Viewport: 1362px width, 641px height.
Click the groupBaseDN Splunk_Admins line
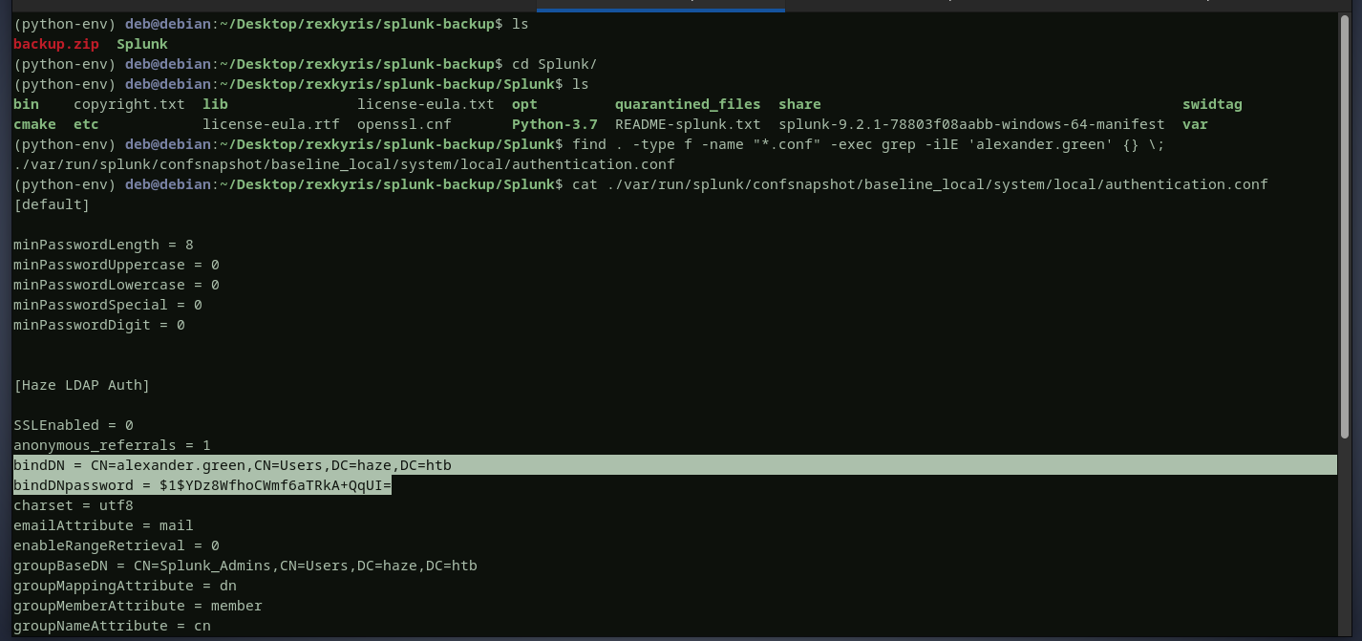[x=245, y=566]
